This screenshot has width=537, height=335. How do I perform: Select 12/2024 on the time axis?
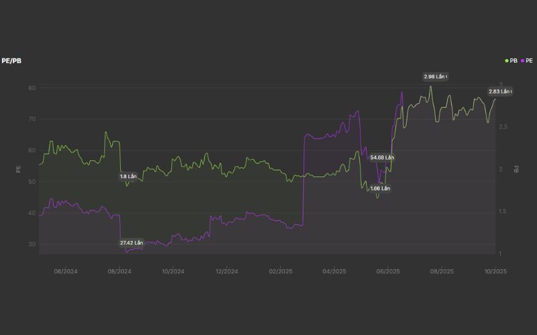227,271
